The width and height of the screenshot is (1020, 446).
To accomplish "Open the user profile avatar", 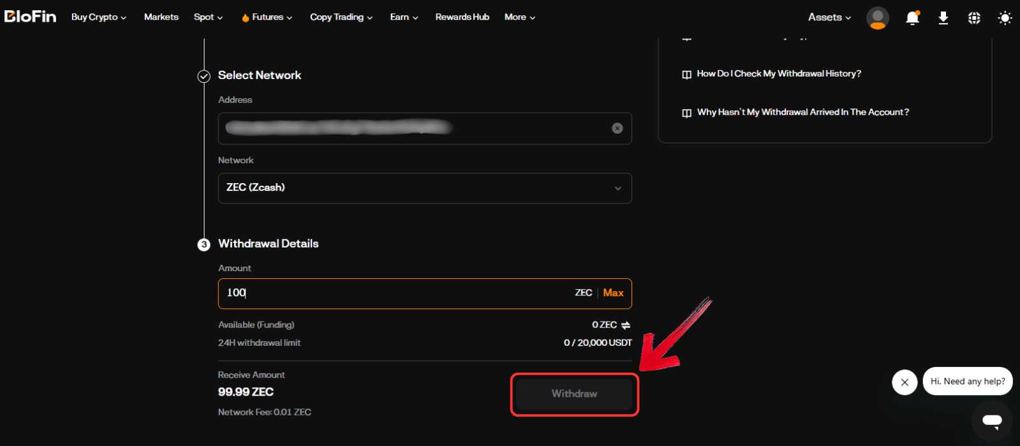I will [x=877, y=18].
